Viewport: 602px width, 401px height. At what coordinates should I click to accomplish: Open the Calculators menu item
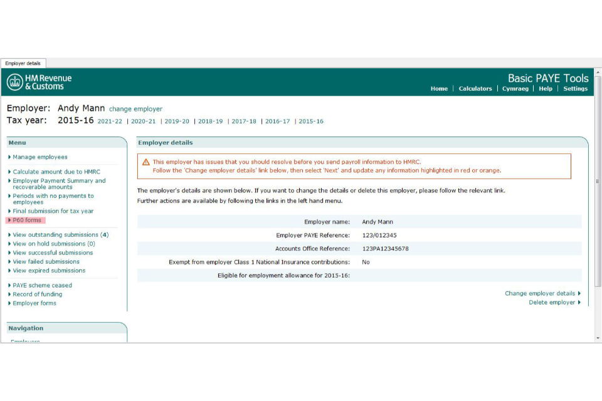tap(475, 88)
